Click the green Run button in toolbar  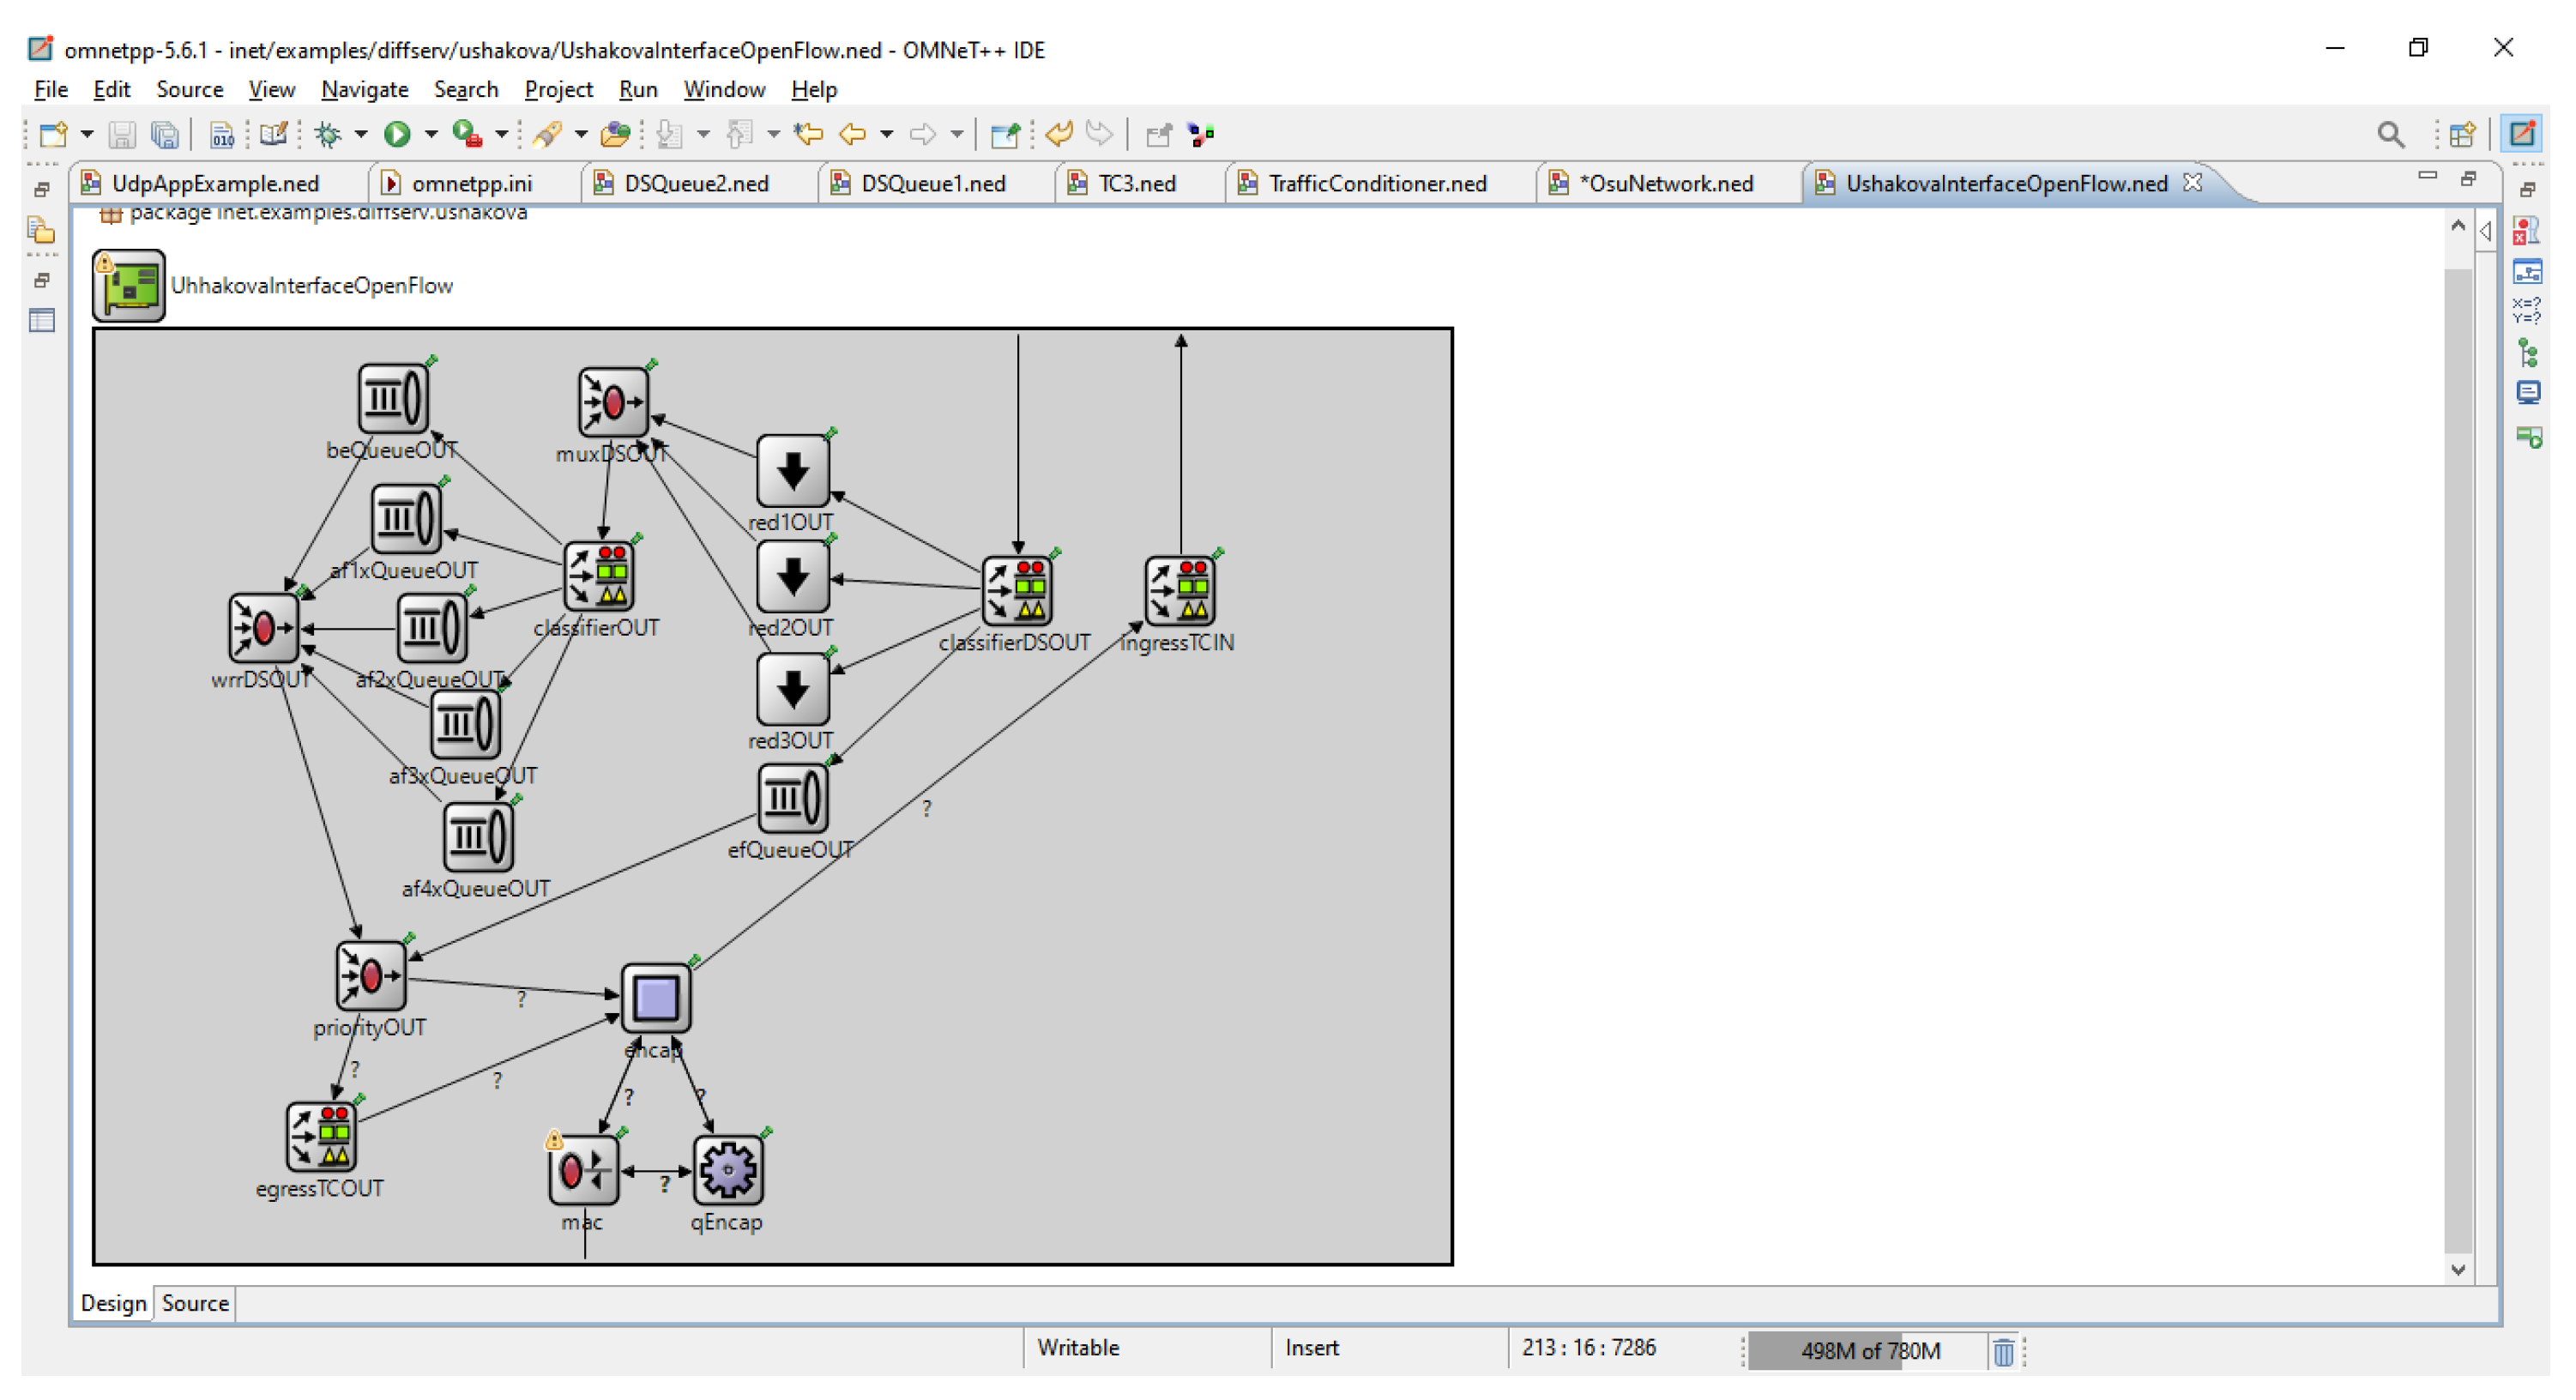[397, 134]
